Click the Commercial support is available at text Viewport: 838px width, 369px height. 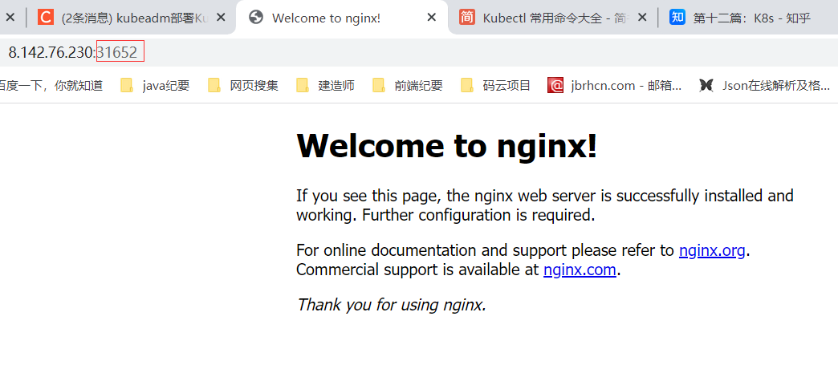pyautogui.click(x=417, y=270)
